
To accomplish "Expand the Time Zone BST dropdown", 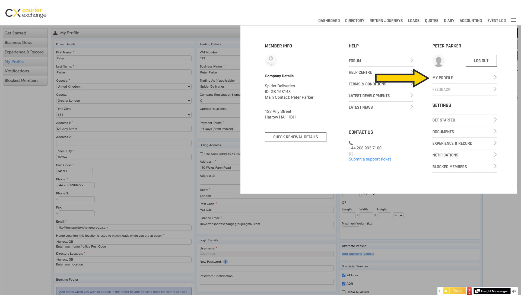I will tap(124, 115).
